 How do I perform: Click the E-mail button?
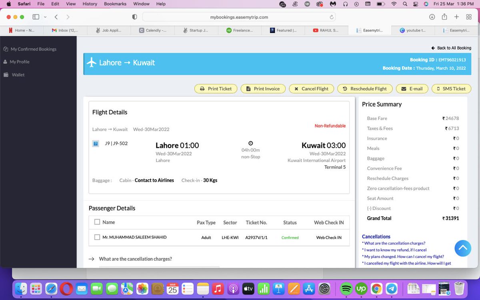[412, 89]
